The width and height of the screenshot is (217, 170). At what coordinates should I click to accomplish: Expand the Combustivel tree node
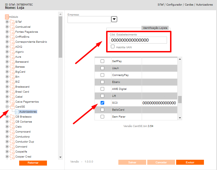point(7,27)
